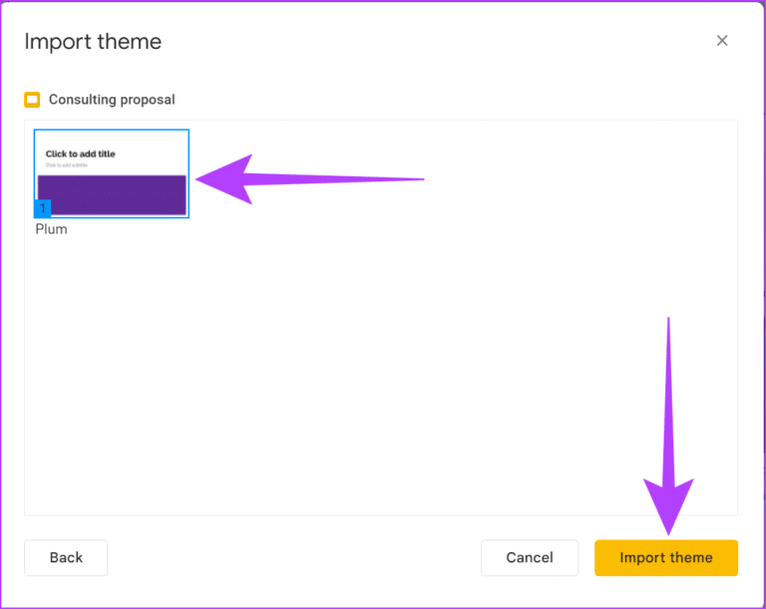Viewport: 766px width, 609px height.
Task: Select the Plum theme thumbnail
Action: [112, 173]
